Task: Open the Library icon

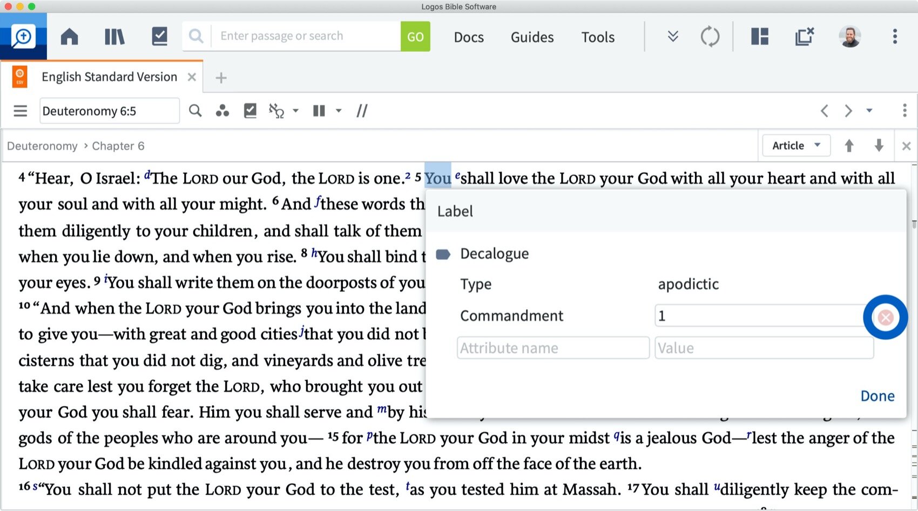Action: [x=114, y=36]
